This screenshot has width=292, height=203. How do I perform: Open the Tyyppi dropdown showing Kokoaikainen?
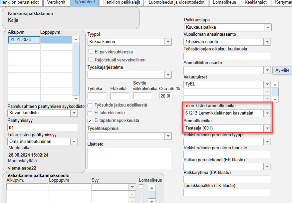tap(169, 42)
